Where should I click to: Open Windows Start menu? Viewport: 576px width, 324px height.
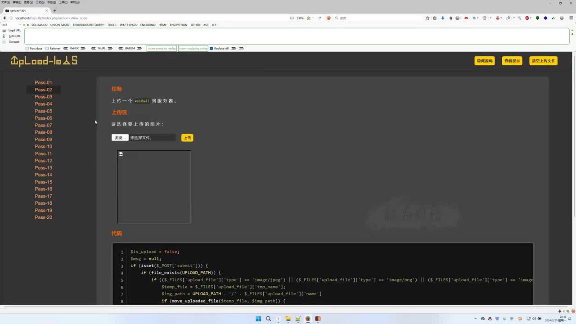258,319
